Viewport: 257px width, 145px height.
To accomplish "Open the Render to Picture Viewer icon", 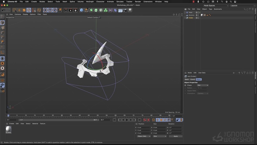I will click(71, 10).
